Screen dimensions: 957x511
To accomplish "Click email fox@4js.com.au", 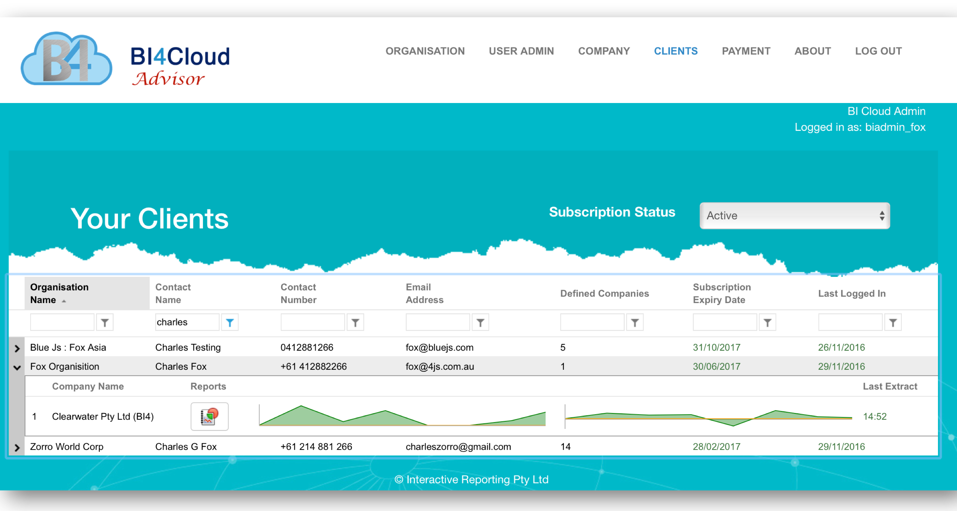I will click(440, 366).
